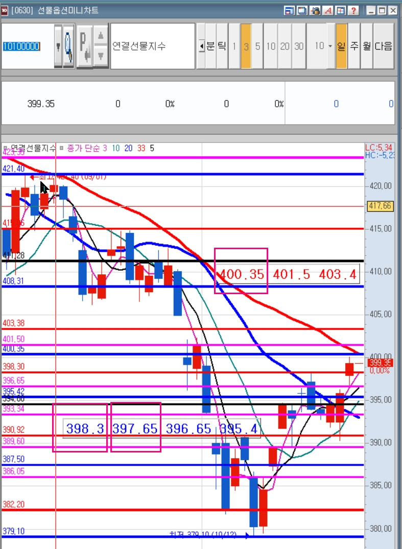The image size is (402, 549).
Task: Click the P button beside search icon
Action: (x=84, y=46)
